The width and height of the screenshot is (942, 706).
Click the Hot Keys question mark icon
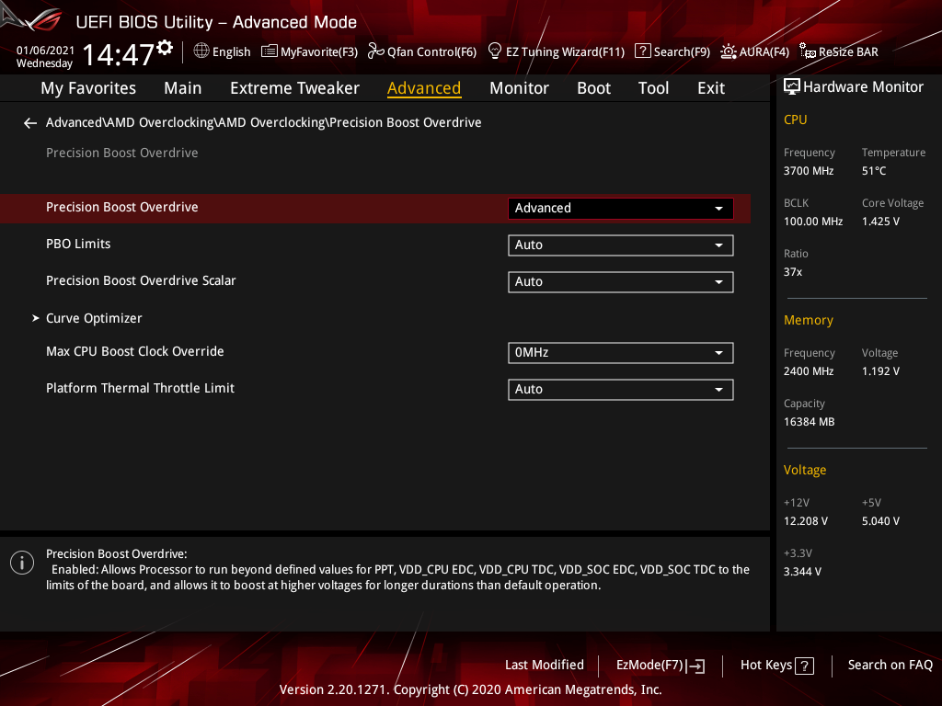click(x=804, y=666)
